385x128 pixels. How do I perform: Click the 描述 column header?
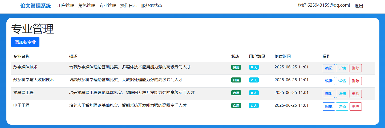[73, 56]
